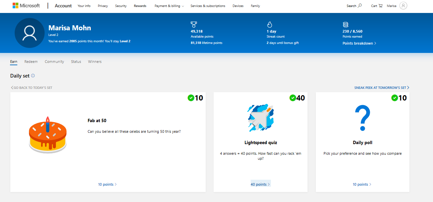Click the 40 points link
This screenshot has height=202, width=433.
click(260, 184)
